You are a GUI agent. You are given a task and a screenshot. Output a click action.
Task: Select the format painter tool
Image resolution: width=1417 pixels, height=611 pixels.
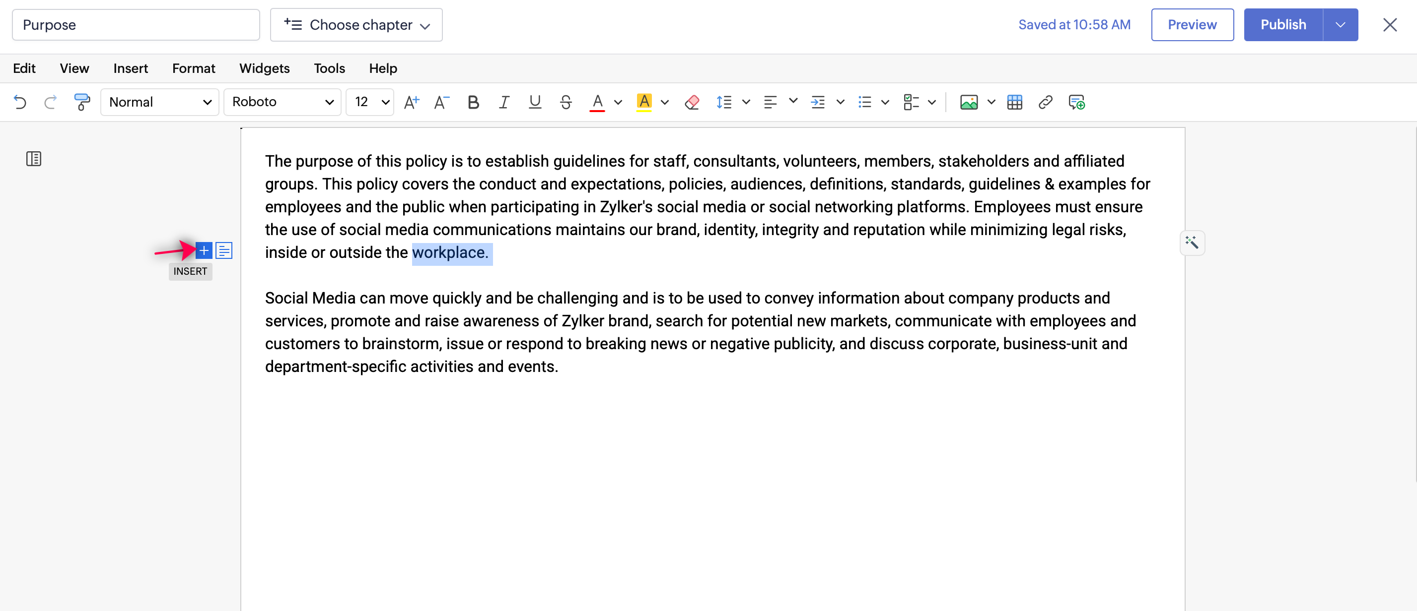coord(81,102)
